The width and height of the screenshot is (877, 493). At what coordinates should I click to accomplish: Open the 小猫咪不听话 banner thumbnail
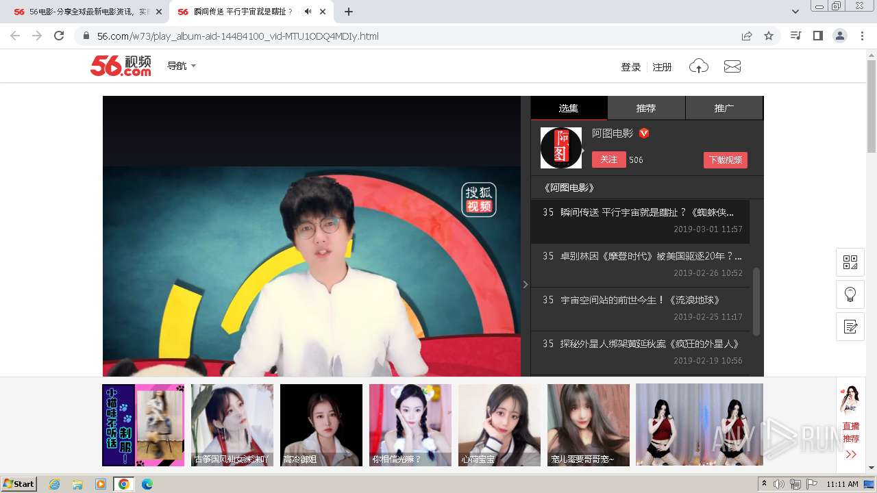point(143,425)
